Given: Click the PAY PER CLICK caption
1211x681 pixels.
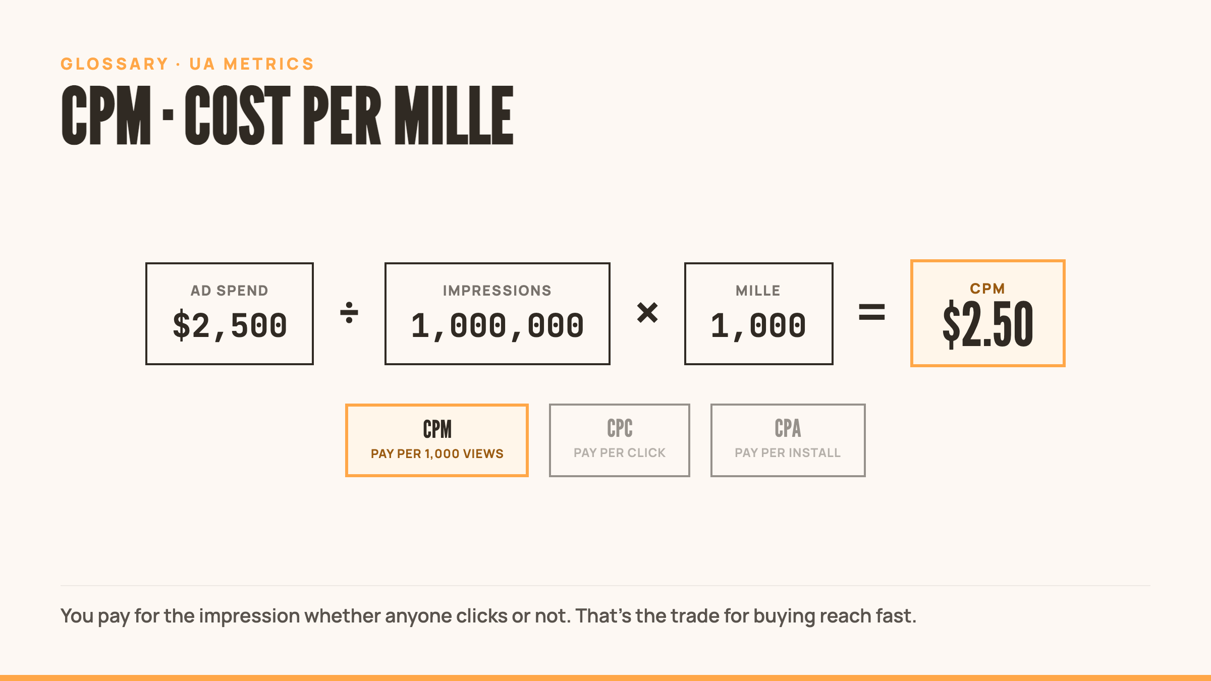Looking at the screenshot, I should click(x=620, y=453).
